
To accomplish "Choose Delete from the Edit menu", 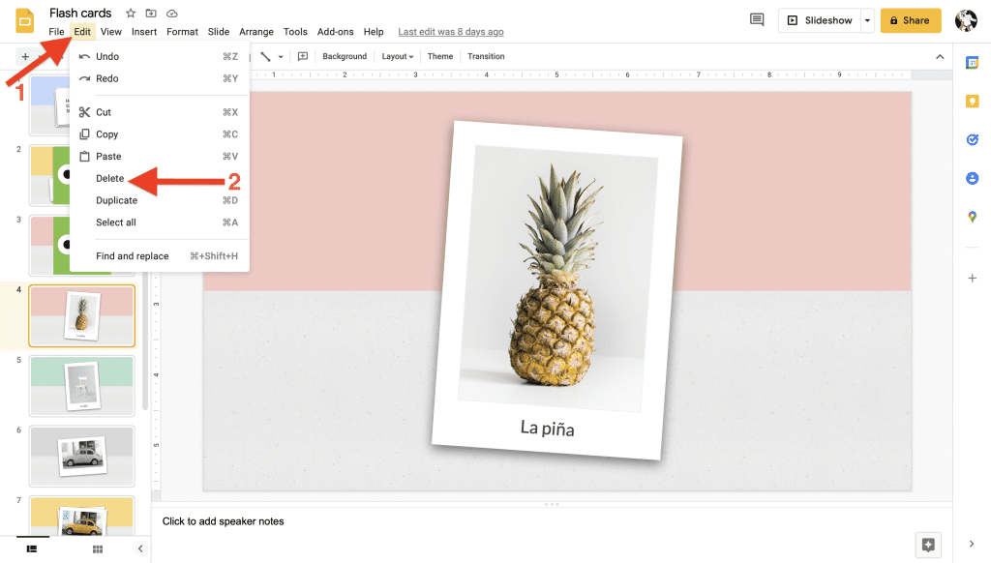I will click(110, 178).
